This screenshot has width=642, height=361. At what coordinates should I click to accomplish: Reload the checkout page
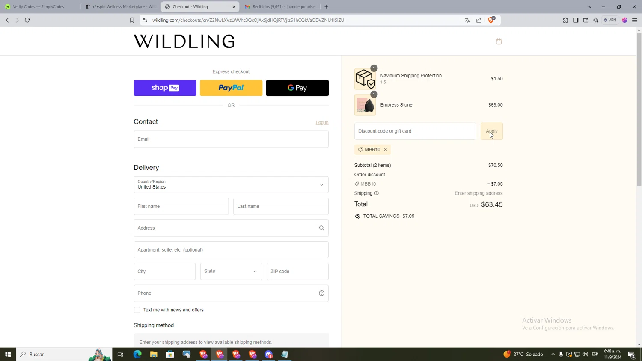coord(27,20)
